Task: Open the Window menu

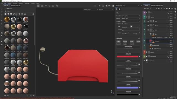Action: tap(15, 3)
